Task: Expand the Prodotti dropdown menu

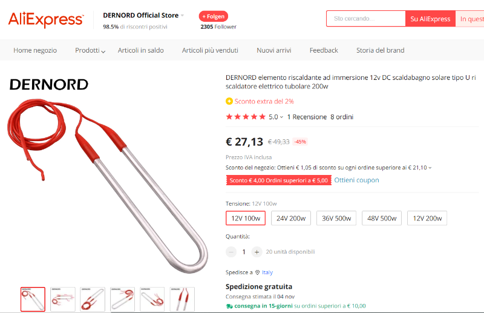Action: pos(90,50)
